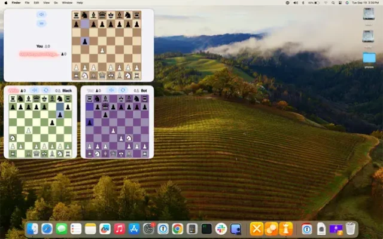Screen dimensions: 383x239
Task: Expand the View menu in the menu bar
Action: (x=46, y=2)
